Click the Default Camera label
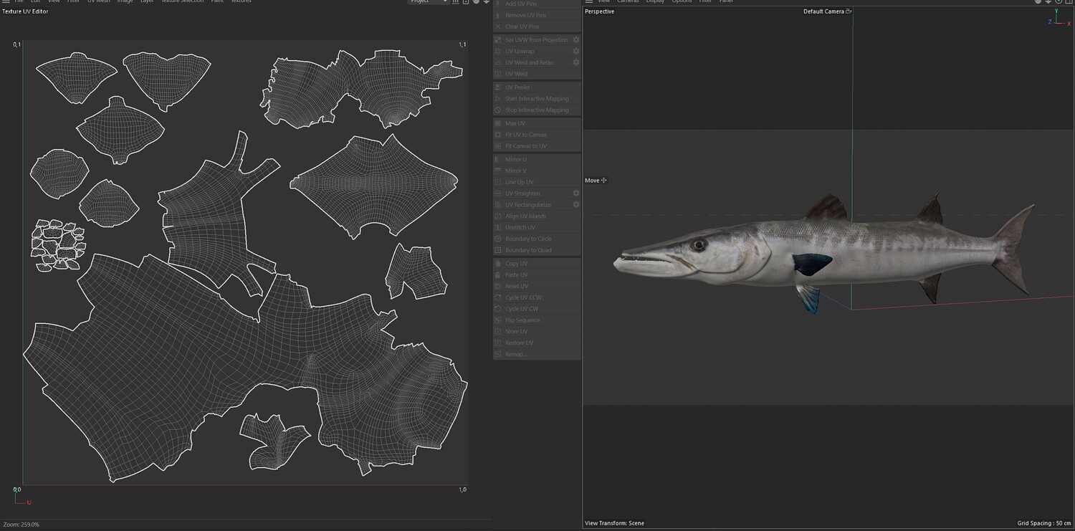This screenshot has height=531, width=1075. [x=823, y=11]
